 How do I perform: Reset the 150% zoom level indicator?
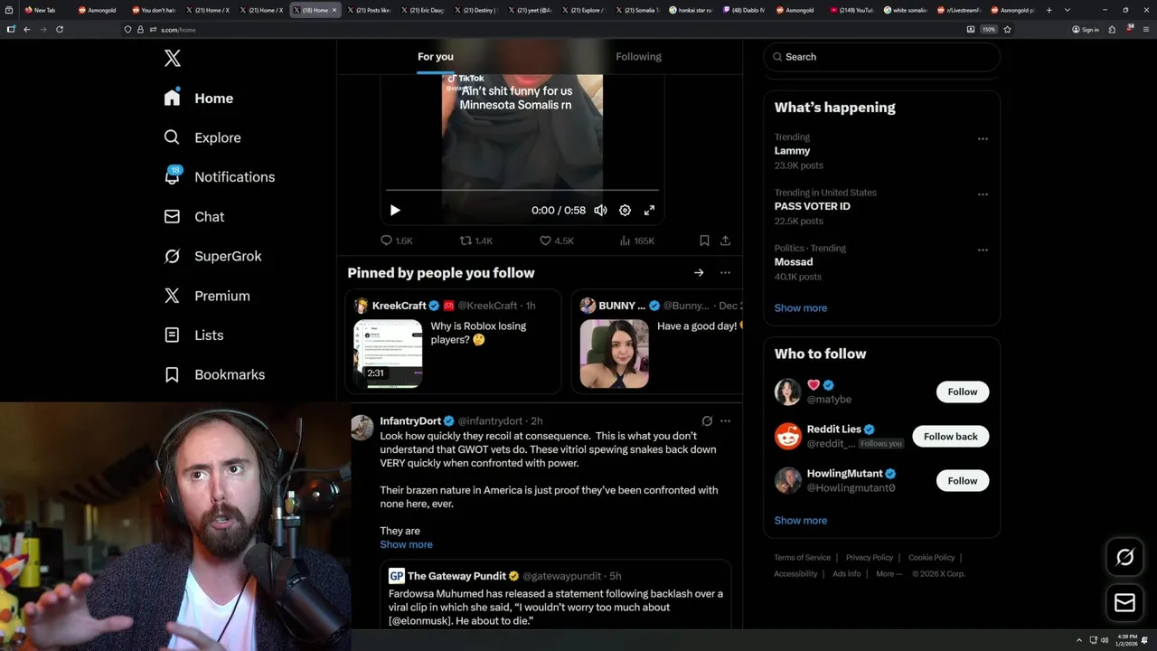coord(989,29)
